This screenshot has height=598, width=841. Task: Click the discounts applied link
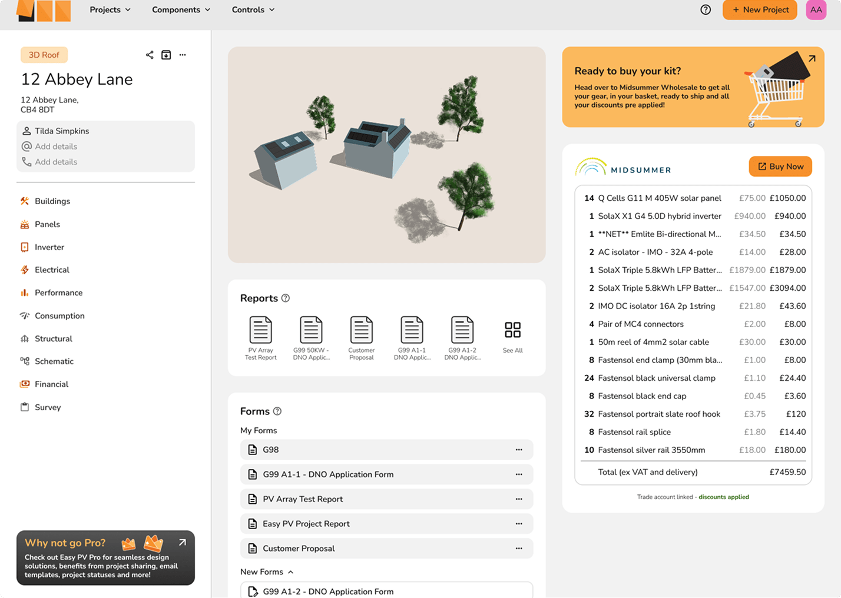pyautogui.click(x=724, y=497)
